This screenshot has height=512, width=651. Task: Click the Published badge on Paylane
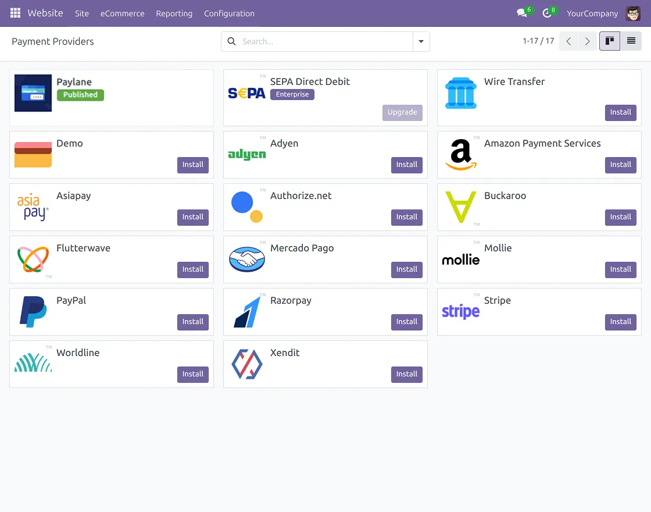click(x=80, y=94)
